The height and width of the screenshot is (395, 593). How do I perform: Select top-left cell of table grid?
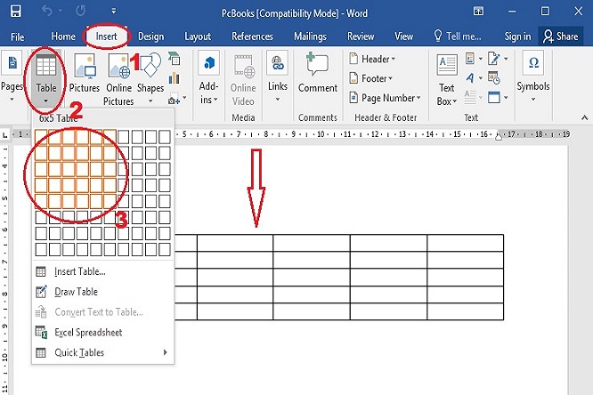click(x=41, y=136)
